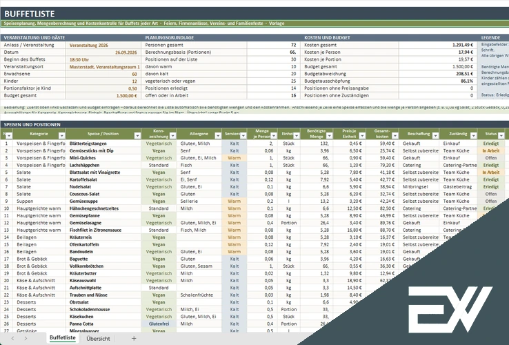This screenshot has height=345, width=509.
Task: Open the Beschaffung column filter dropdown
Action: [x=435, y=136]
